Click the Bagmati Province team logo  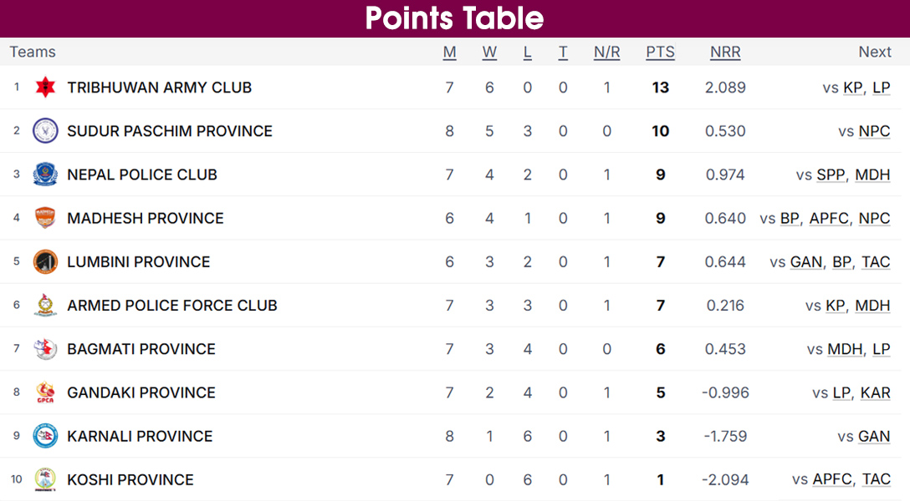[45, 349]
